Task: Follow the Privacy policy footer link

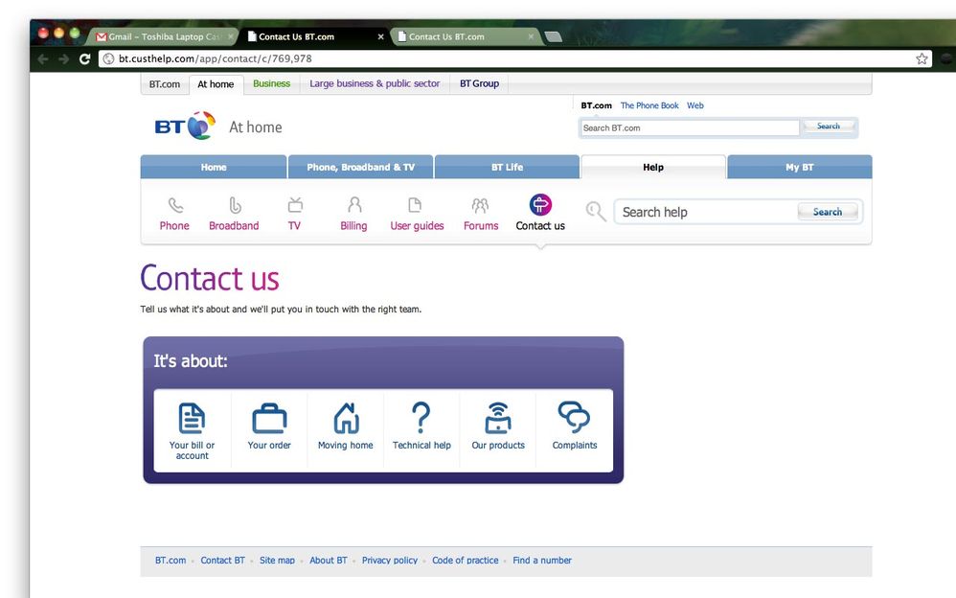Action: coord(390,561)
